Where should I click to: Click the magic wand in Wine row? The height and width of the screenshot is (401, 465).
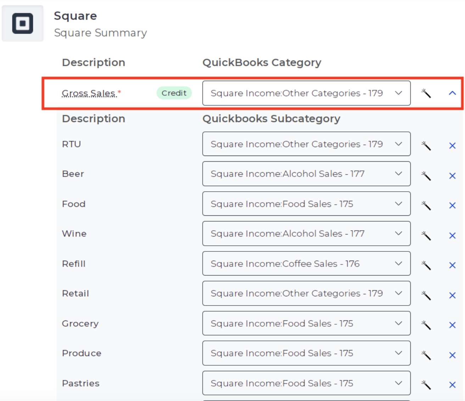[x=426, y=235]
